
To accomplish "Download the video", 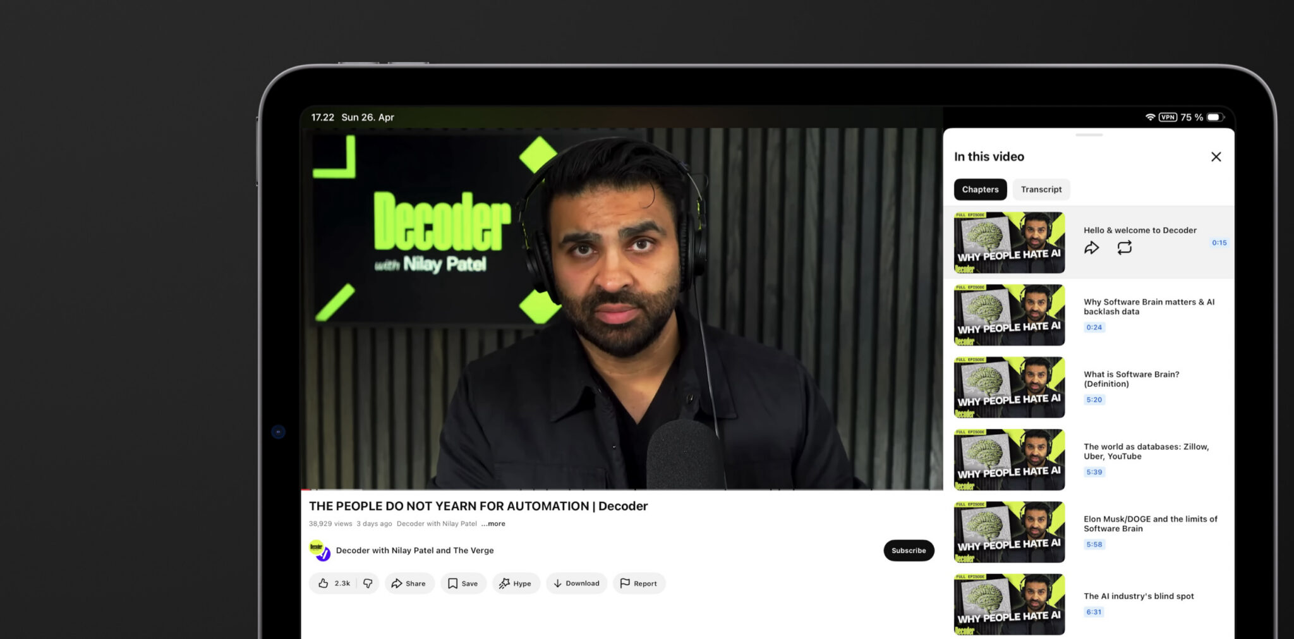I will click(576, 583).
